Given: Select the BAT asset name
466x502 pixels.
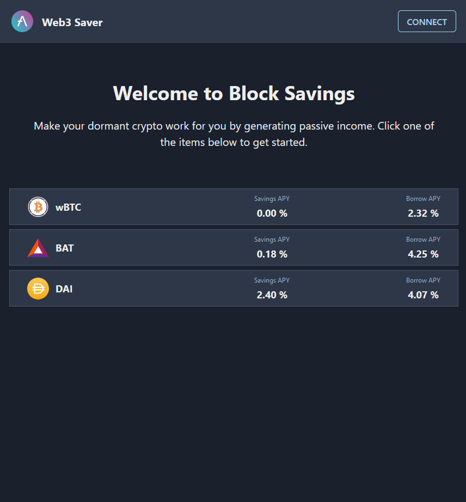Looking at the screenshot, I should point(65,248).
